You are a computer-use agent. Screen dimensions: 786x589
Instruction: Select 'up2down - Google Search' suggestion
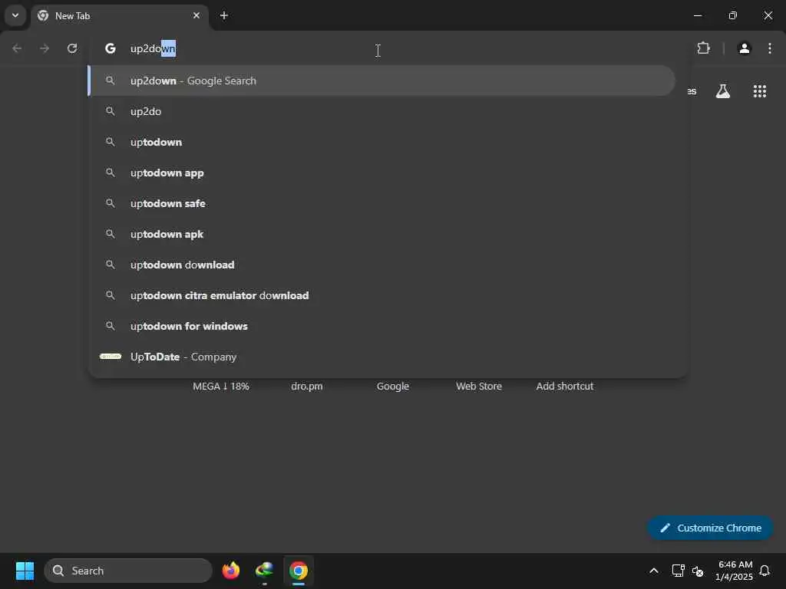point(381,81)
